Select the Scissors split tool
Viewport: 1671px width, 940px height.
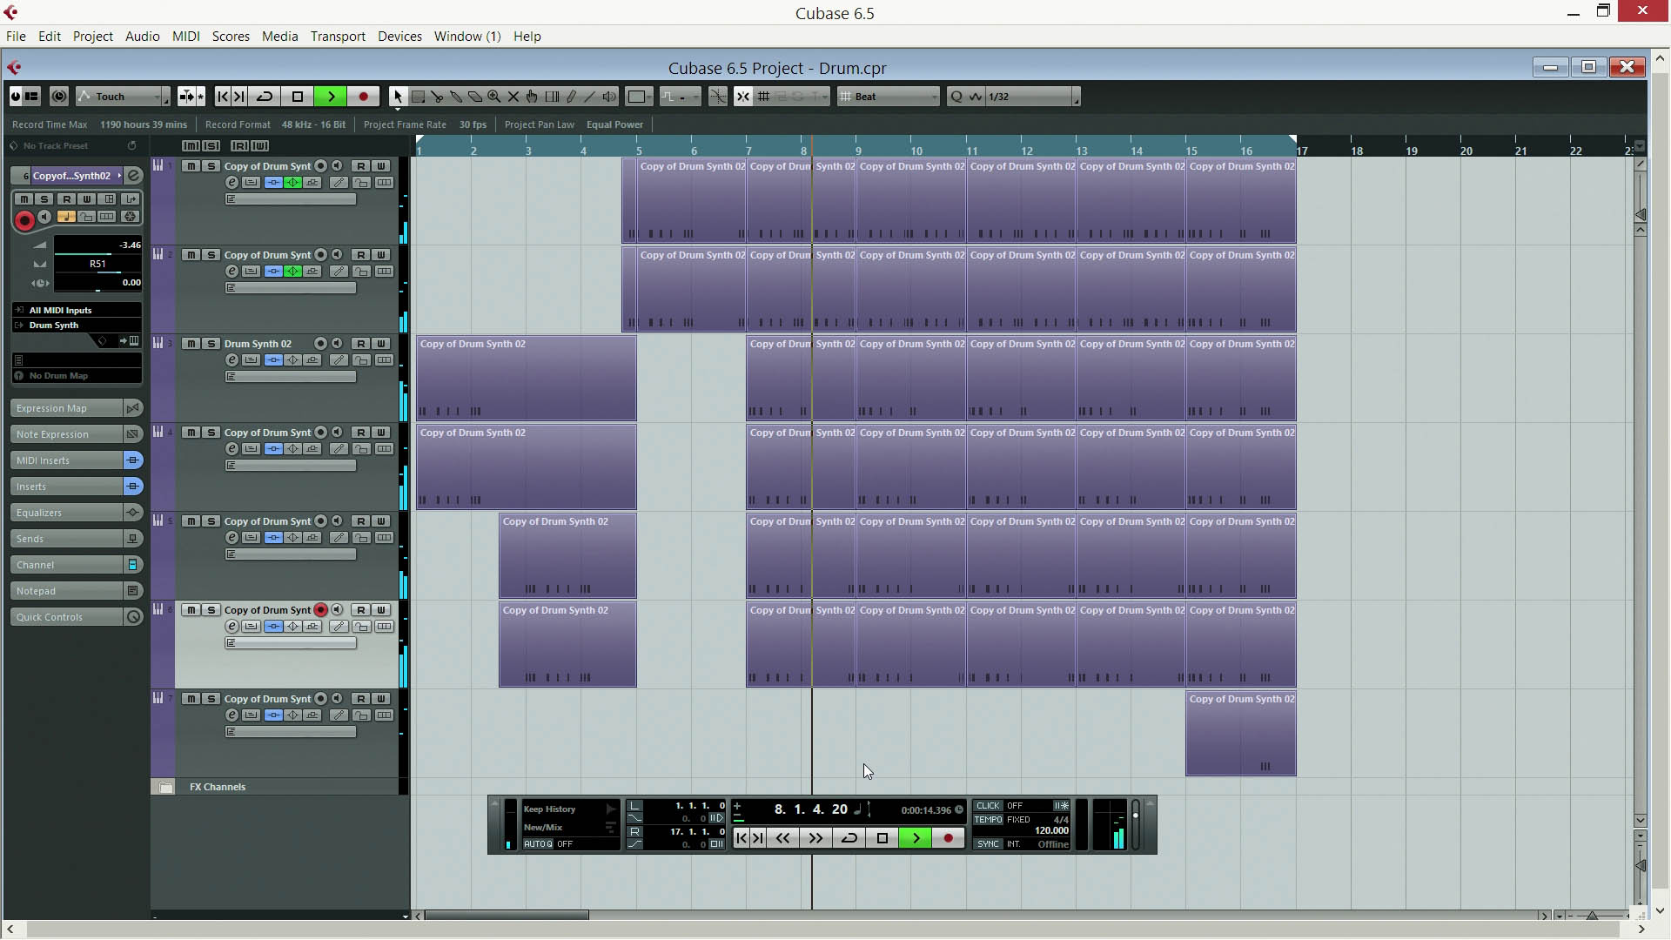[437, 97]
